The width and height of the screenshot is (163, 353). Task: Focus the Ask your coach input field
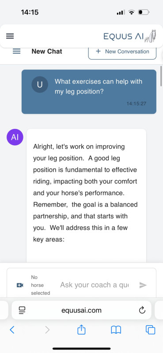94,285
